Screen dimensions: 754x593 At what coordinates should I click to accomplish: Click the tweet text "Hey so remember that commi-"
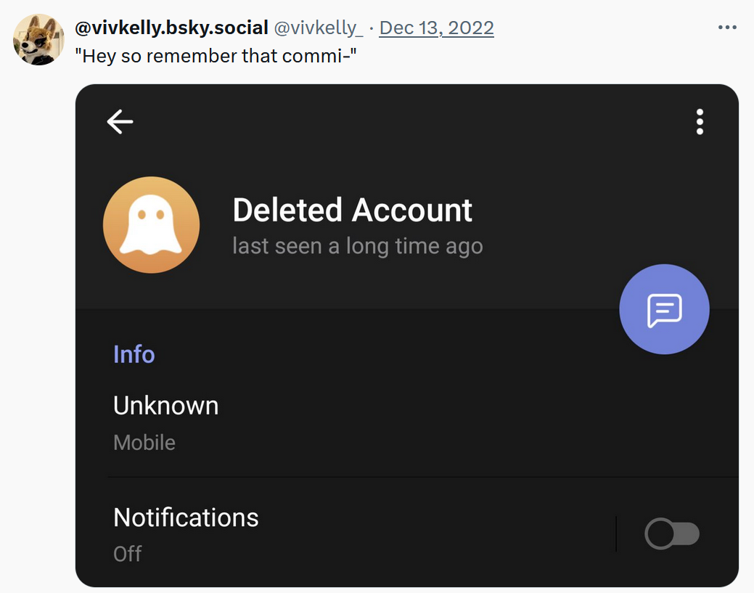(x=216, y=56)
